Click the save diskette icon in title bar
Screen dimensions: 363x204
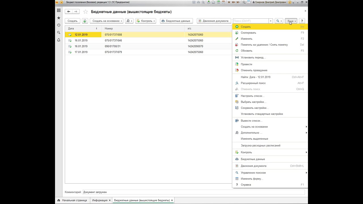[194, 2]
